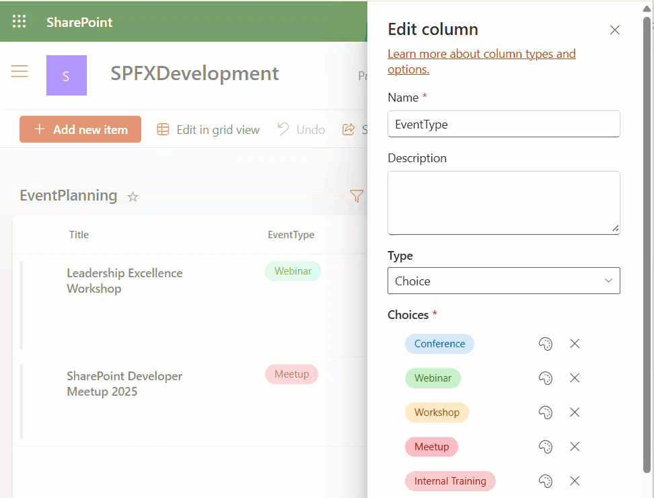
Task: Close the Edit column panel
Action: click(615, 30)
